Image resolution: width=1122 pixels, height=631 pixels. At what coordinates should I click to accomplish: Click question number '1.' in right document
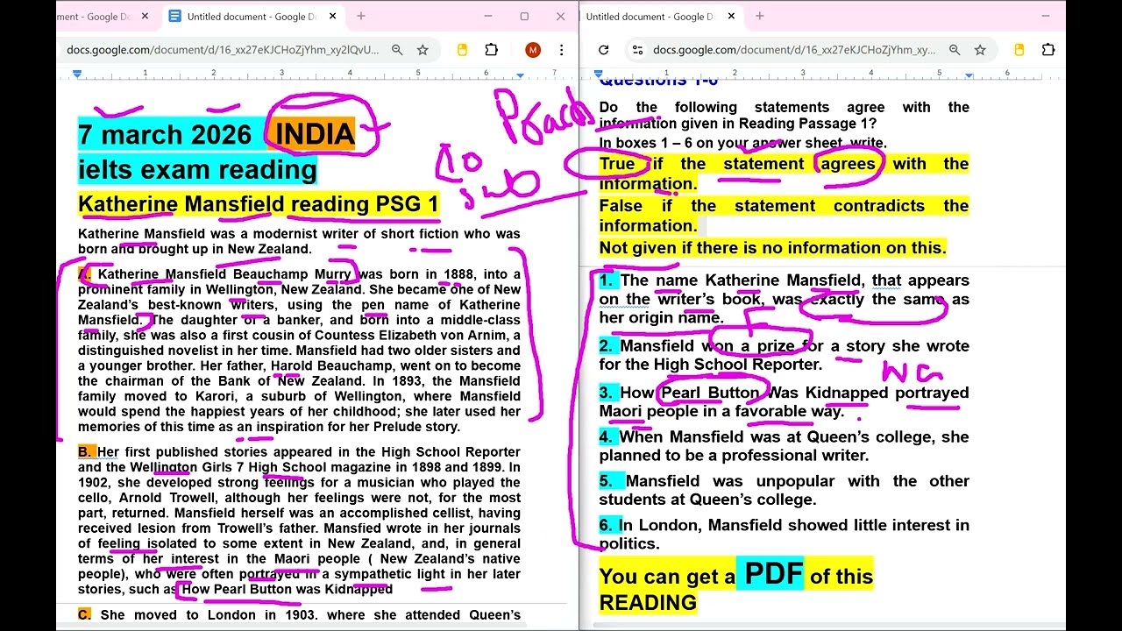(608, 280)
